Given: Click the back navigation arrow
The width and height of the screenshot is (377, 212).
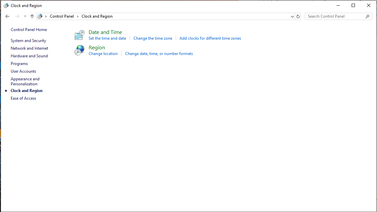Looking at the screenshot, I should pos(7,16).
